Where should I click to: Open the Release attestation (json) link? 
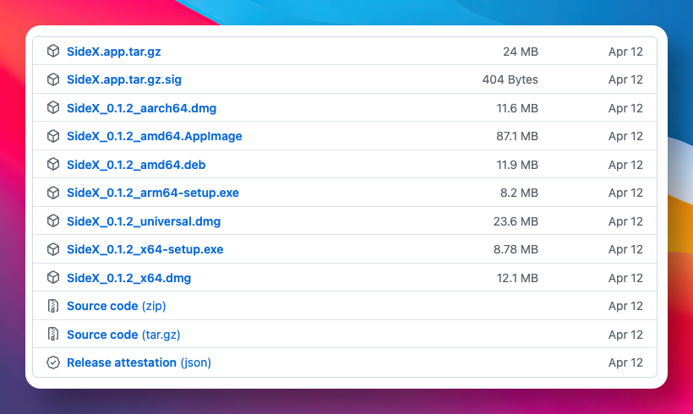(139, 362)
